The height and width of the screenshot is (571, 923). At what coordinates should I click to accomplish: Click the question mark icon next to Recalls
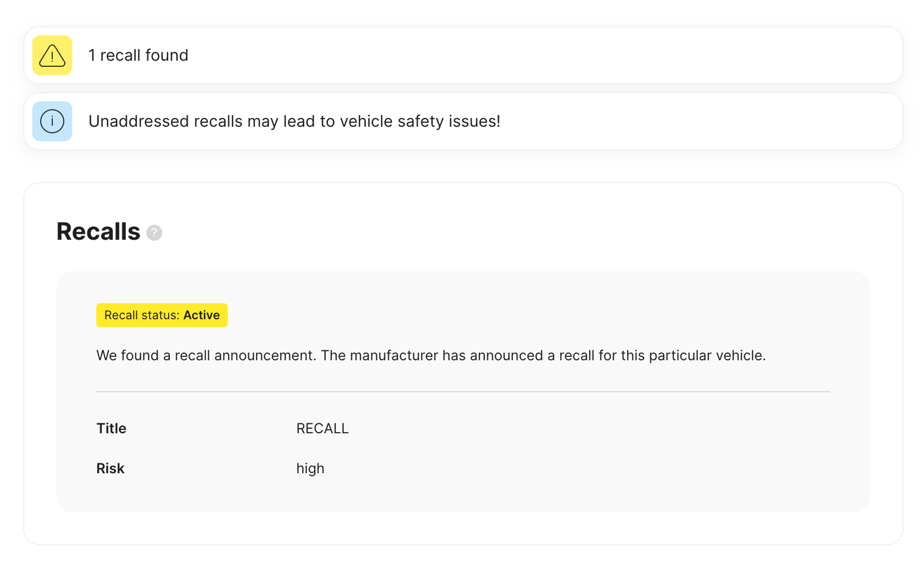point(154,233)
